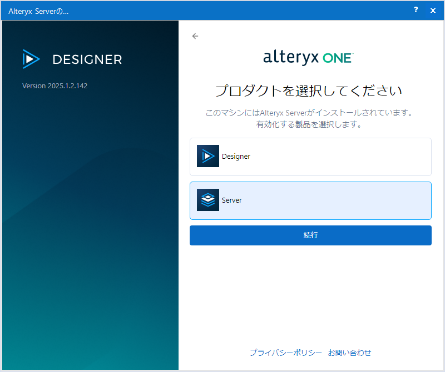Close the Alteryx Server dialog window
This screenshot has width=445, height=372.
[433, 10]
